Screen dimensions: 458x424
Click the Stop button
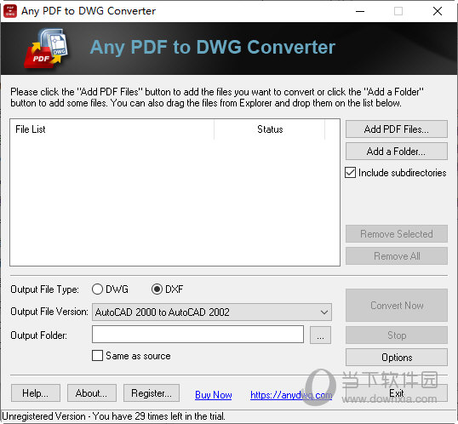(x=397, y=335)
